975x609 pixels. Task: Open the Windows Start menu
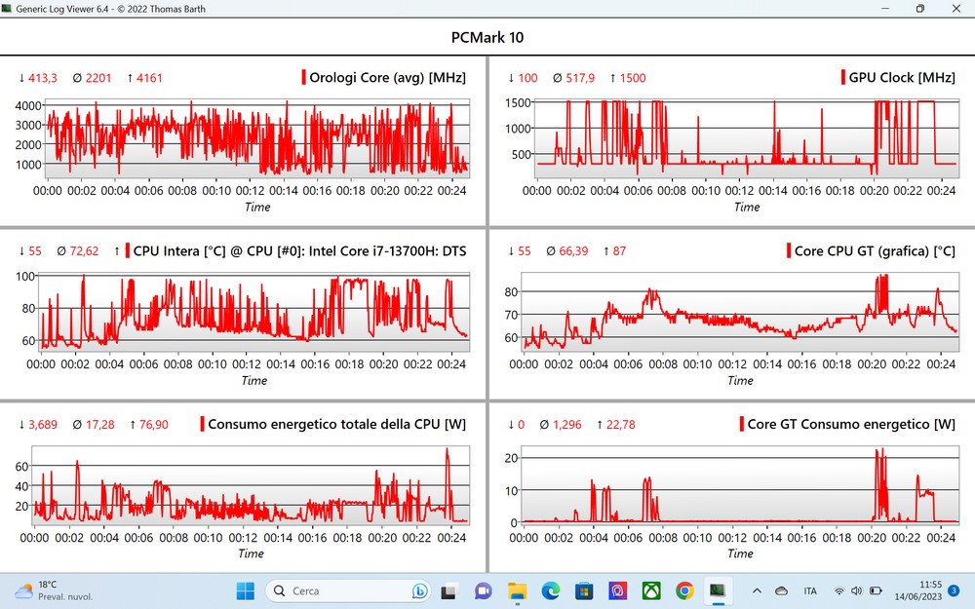245,590
